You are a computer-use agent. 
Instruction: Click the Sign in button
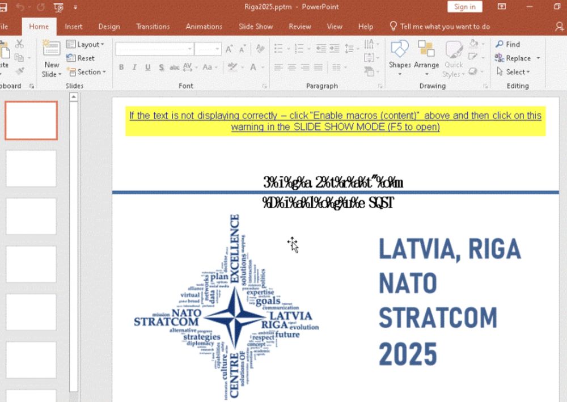pyautogui.click(x=465, y=6)
